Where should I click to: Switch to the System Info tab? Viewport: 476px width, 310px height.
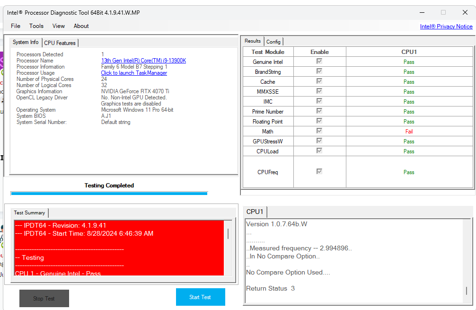pyautogui.click(x=26, y=42)
